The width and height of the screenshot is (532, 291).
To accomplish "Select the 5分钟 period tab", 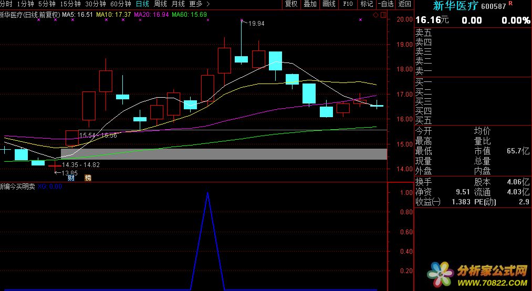I will [47, 4].
